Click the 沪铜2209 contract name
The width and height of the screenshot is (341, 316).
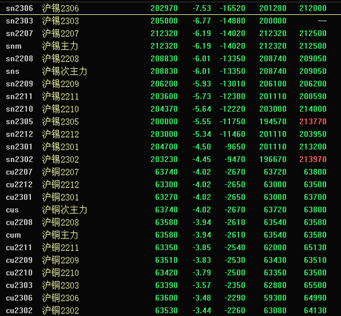(61, 260)
